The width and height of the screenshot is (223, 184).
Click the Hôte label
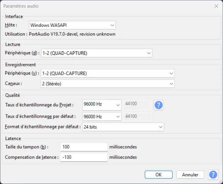pyautogui.click(x=11, y=25)
